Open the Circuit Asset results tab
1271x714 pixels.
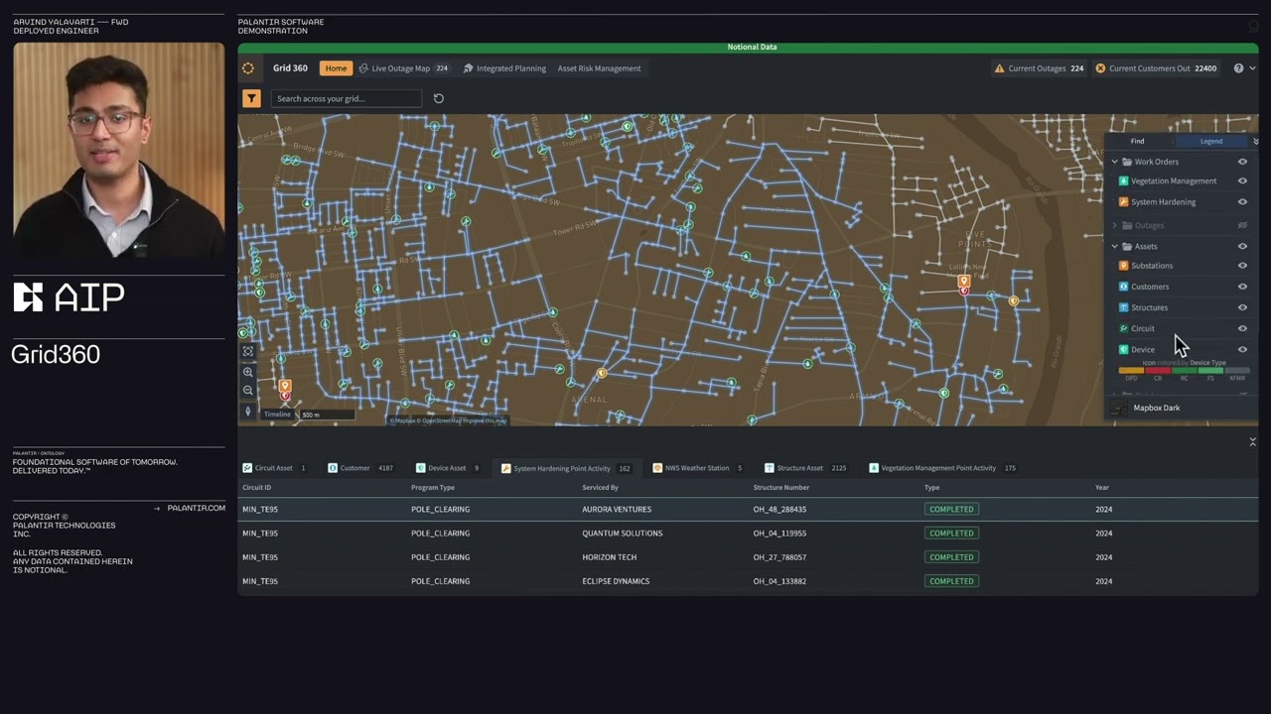coord(274,468)
